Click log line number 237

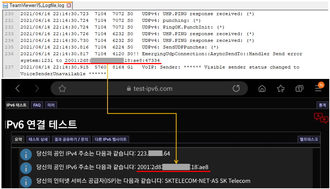point(9,67)
